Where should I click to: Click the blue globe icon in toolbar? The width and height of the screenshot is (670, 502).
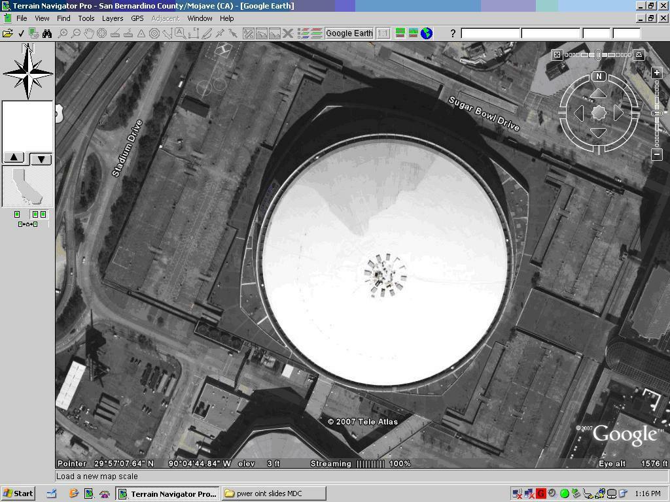click(x=427, y=33)
